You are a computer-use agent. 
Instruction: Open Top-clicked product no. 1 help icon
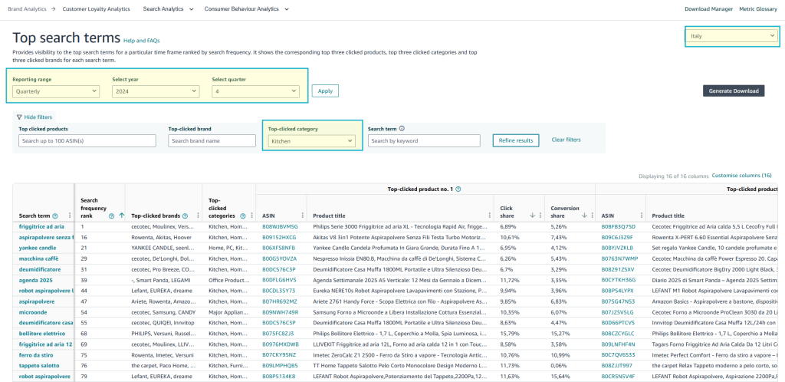point(458,189)
